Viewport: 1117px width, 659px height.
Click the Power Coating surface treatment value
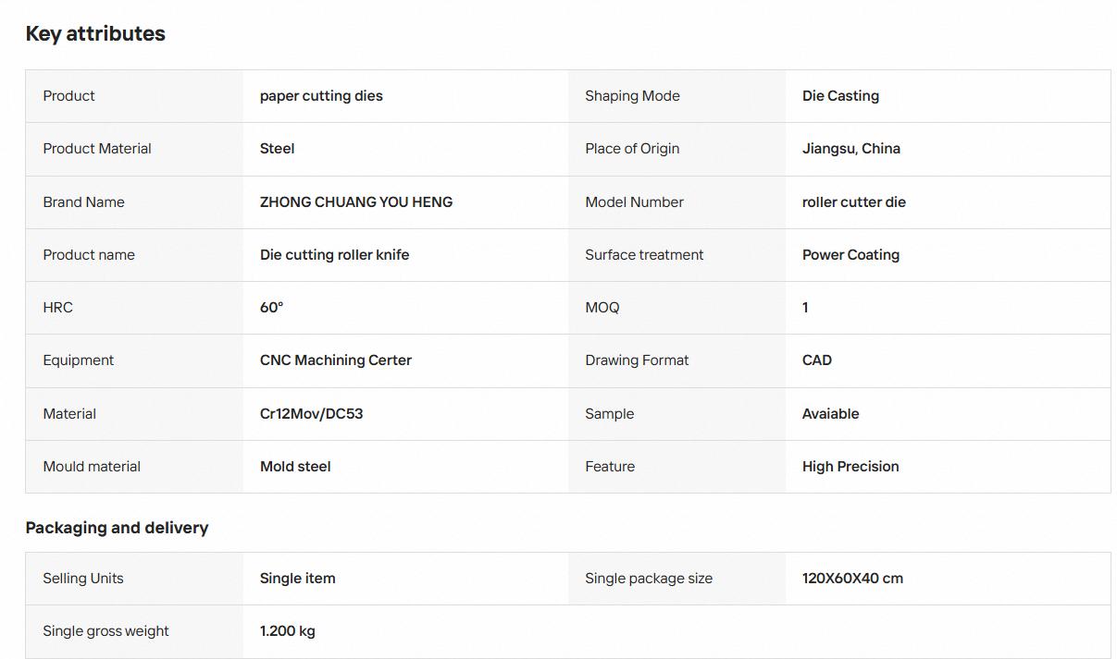tap(850, 255)
